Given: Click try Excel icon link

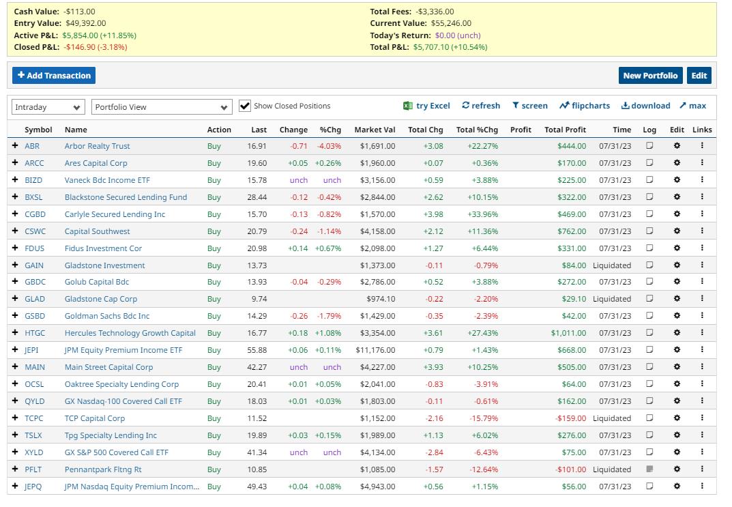Looking at the screenshot, I should 426,106.
